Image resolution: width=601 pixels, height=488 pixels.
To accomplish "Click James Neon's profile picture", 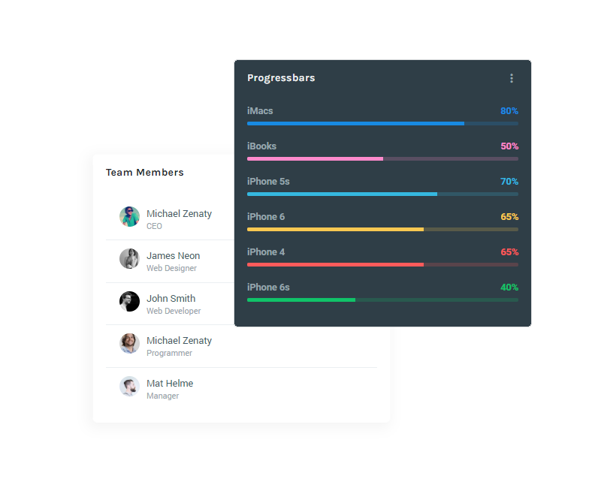I will pos(129,258).
